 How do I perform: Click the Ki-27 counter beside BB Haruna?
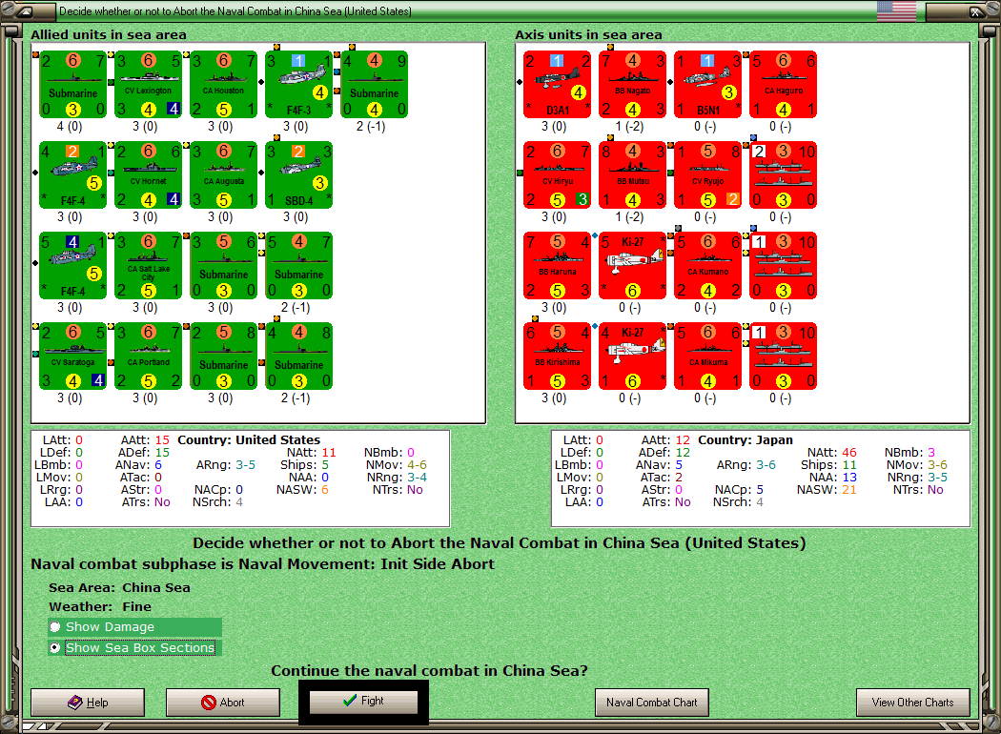[633, 266]
